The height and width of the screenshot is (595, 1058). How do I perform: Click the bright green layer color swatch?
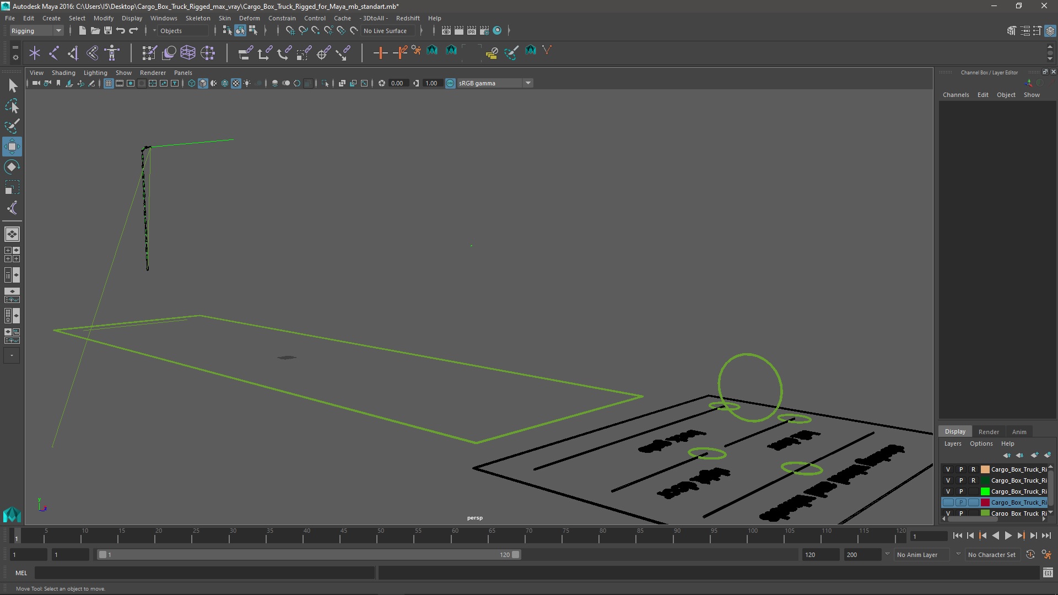tap(985, 491)
